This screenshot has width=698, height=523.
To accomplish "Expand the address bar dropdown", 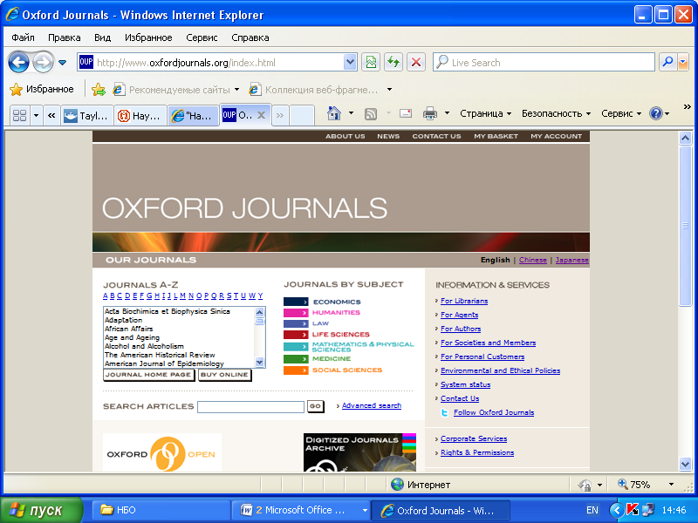I will (351, 63).
